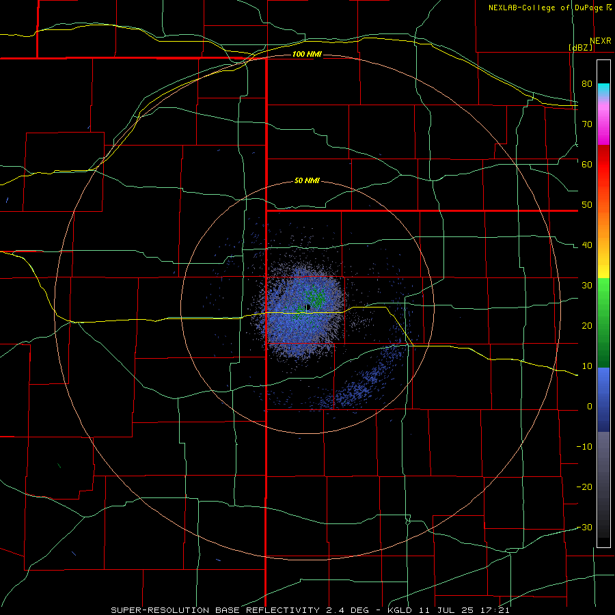Click the KGLD 11 JUL 25 17:21 timestamp
This screenshot has width=615, height=615.
[x=449, y=610]
